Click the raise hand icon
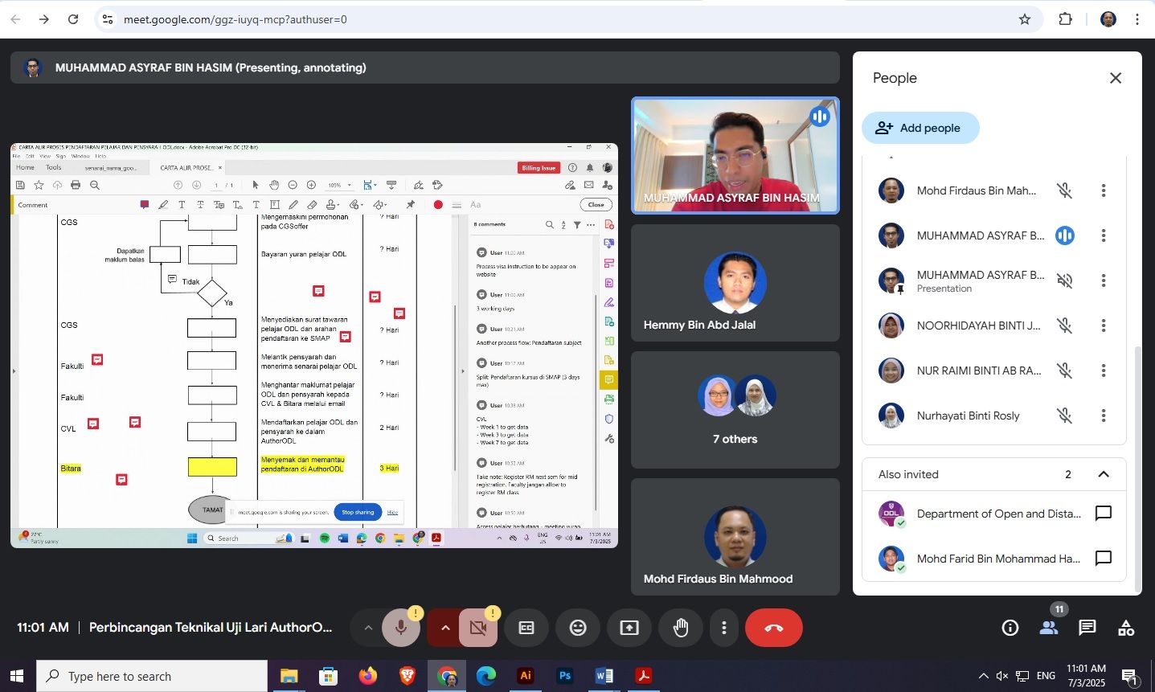 pyautogui.click(x=681, y=628)
